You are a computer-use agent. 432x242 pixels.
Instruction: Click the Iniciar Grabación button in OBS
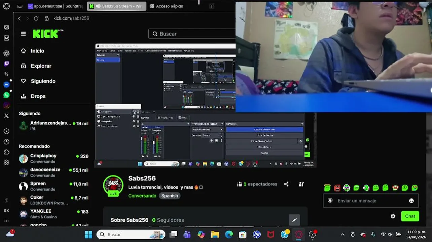pos(264,135)
